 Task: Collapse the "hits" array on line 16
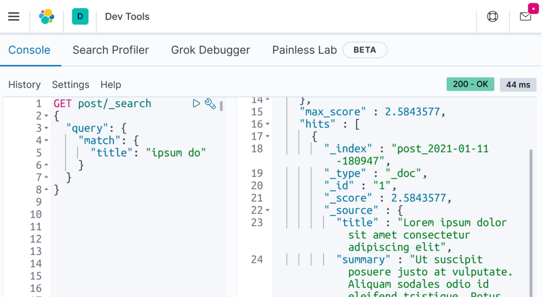[x=268, y=124]
